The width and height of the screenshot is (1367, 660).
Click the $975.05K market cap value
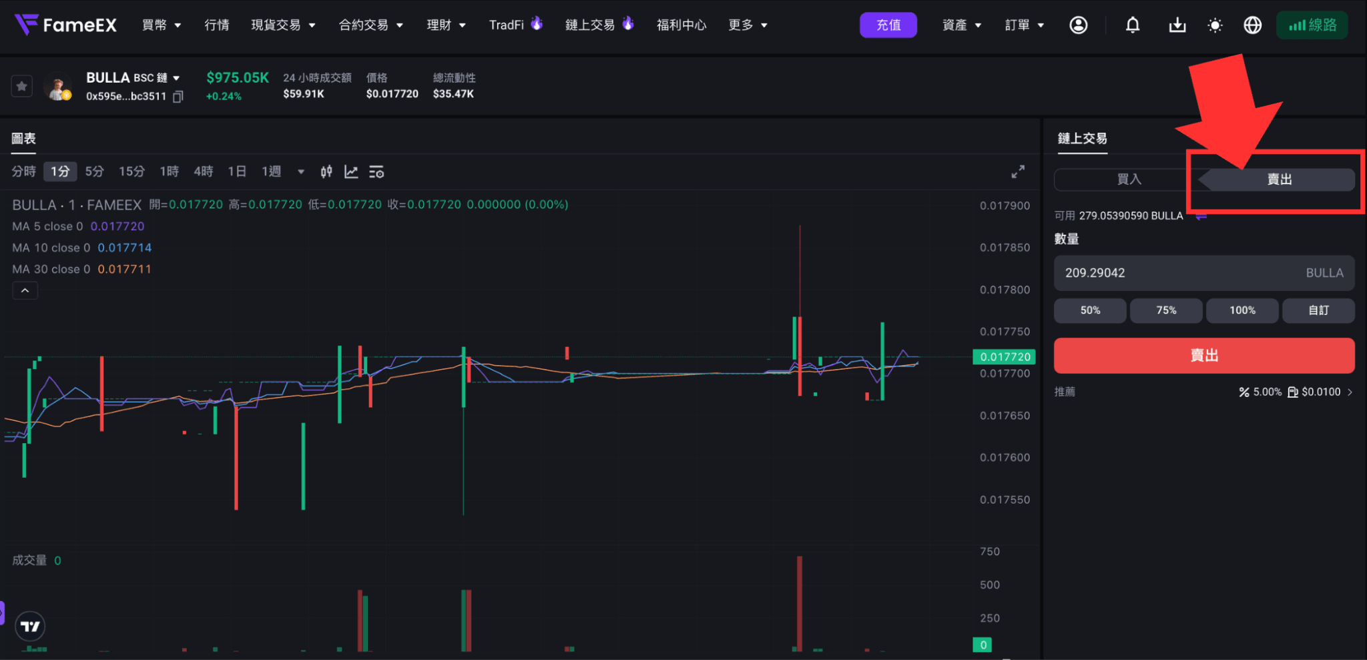(x=238, y=78)
